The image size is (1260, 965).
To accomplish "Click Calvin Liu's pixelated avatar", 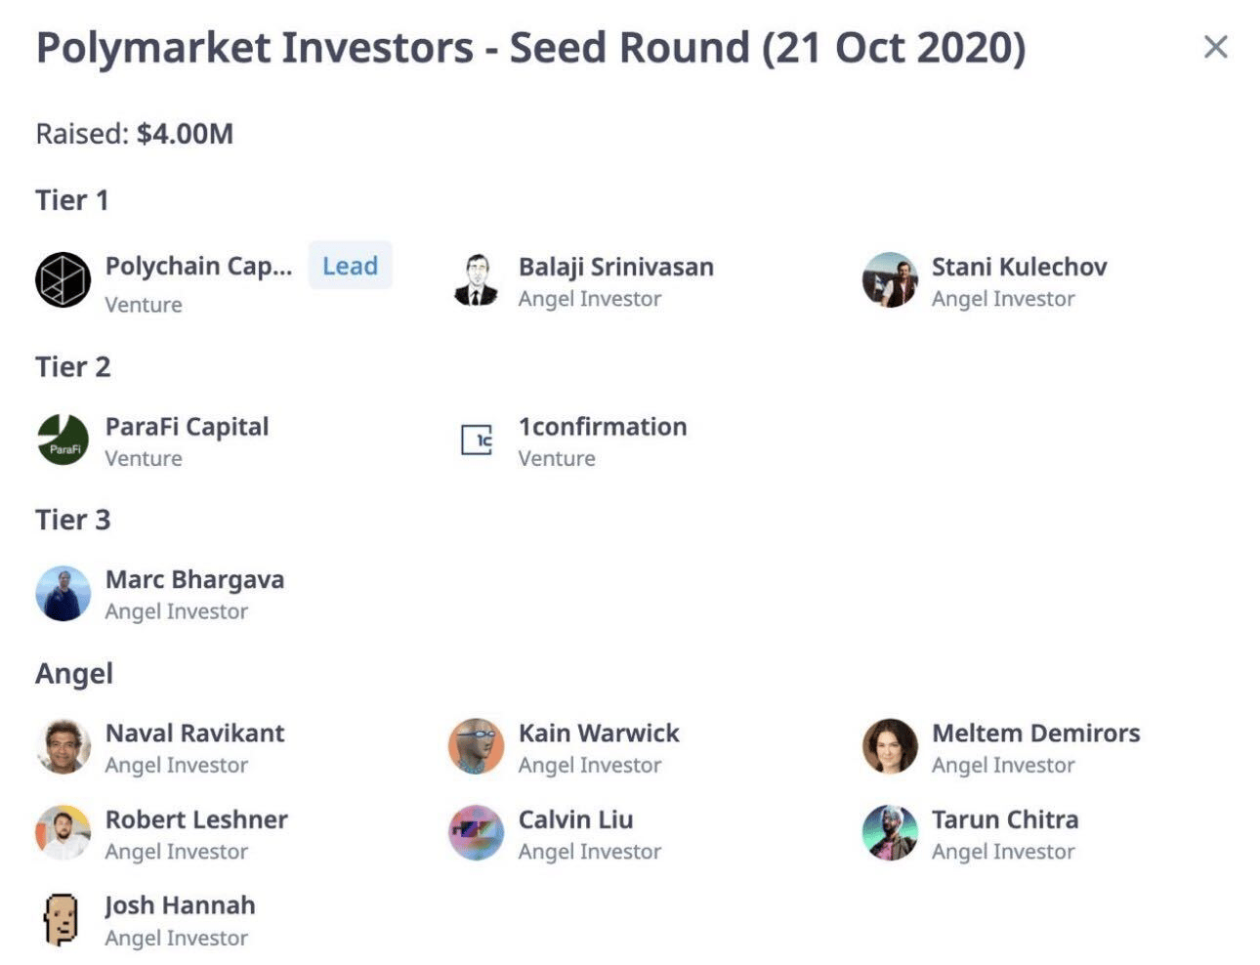I will point(477,833).
